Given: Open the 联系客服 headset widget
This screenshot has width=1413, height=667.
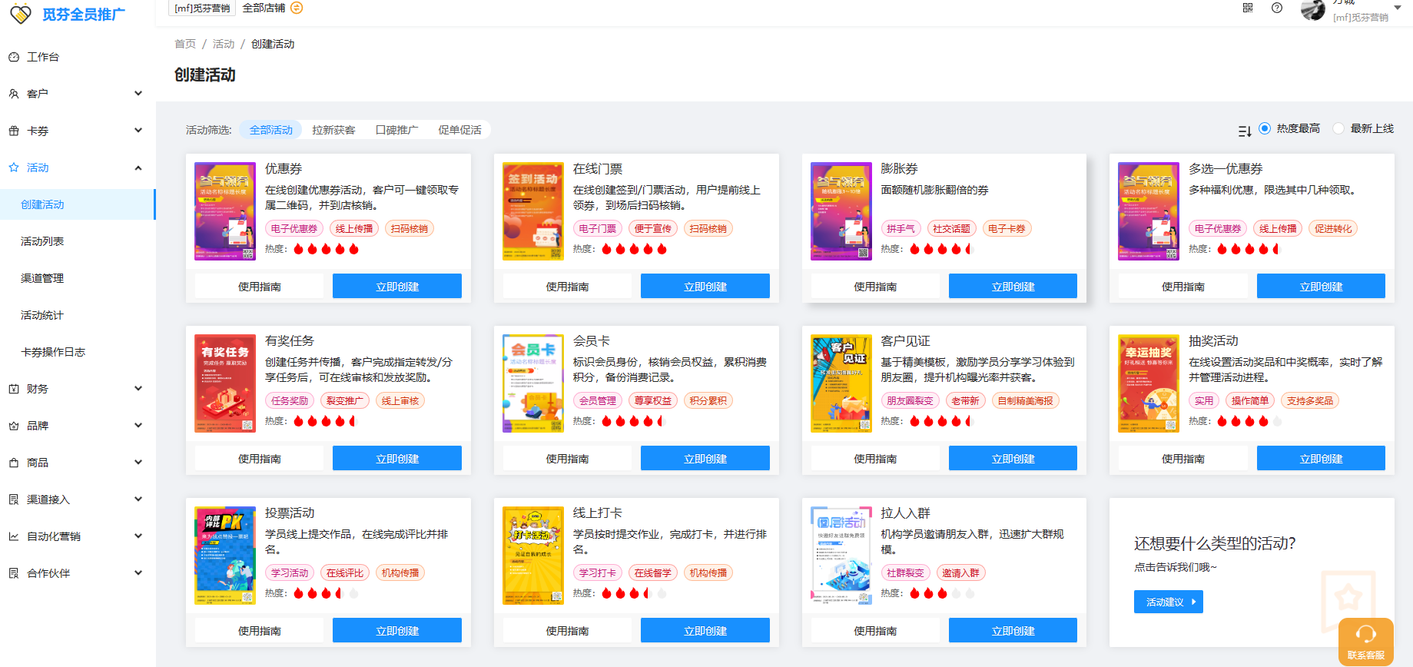Looking at the screenshot, I should tap(1365, 641).
